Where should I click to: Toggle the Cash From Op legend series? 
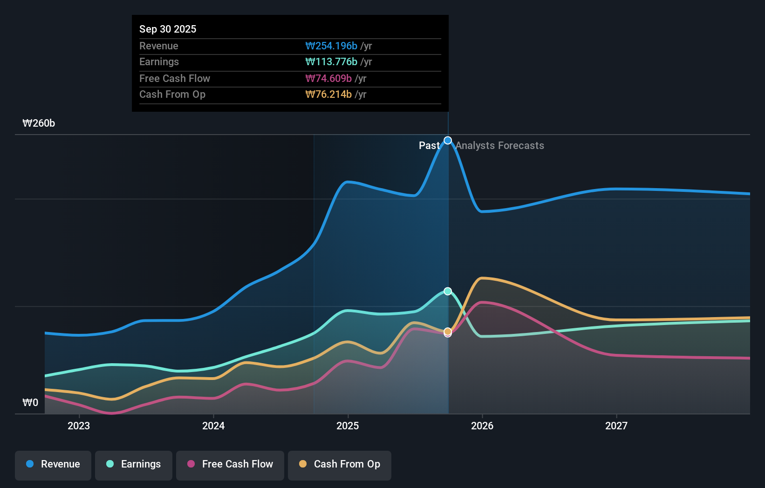340,465
